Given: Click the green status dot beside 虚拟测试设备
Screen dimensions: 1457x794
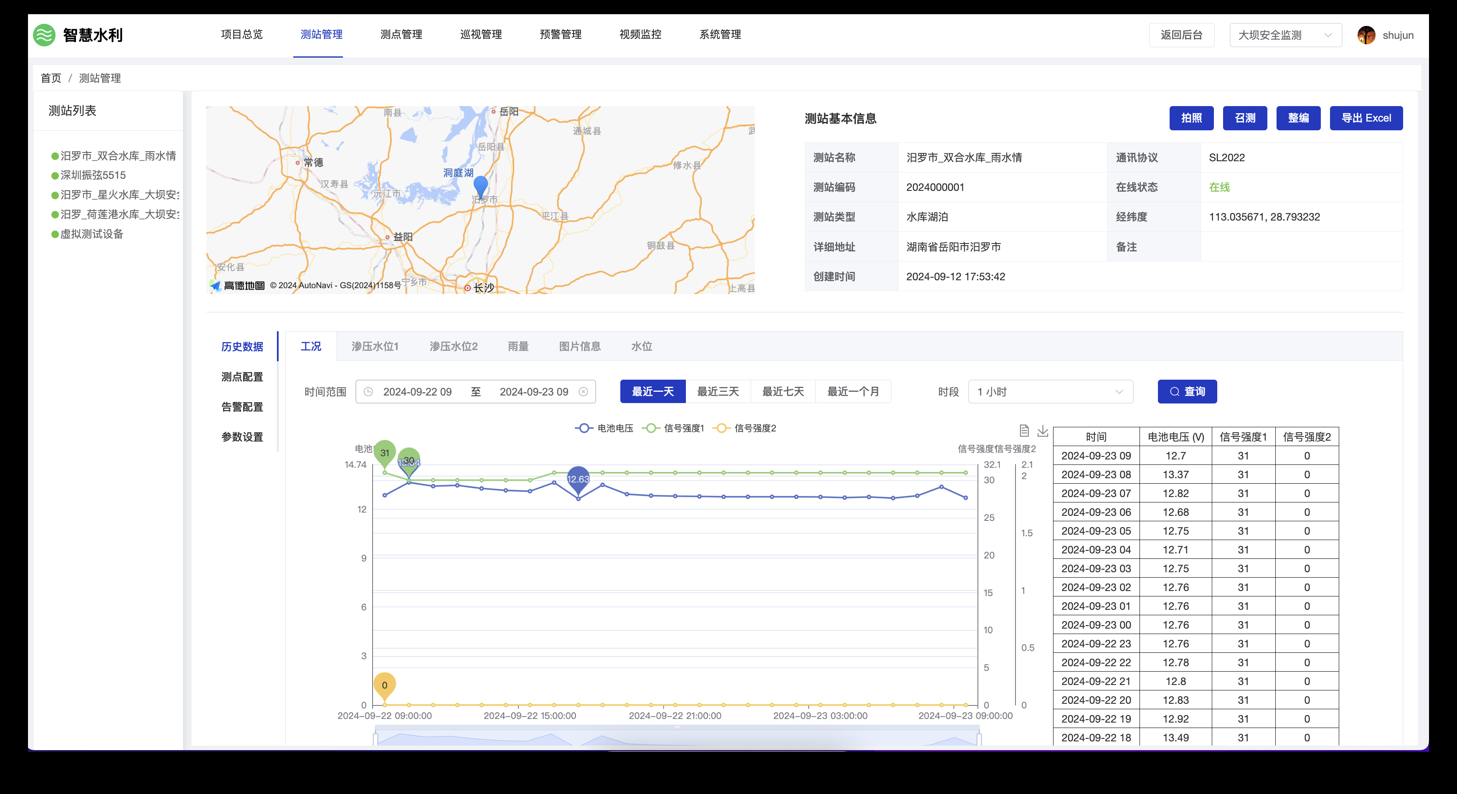Looking at the screenshot, I should click(55, 234).
